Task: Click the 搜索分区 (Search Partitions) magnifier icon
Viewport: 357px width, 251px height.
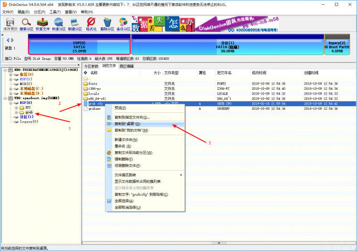Action: tap(26, 23)
